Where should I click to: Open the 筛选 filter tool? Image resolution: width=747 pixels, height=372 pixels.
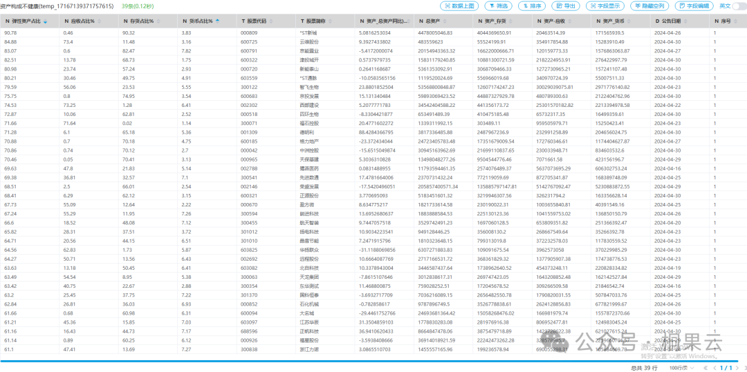[498, 6]
